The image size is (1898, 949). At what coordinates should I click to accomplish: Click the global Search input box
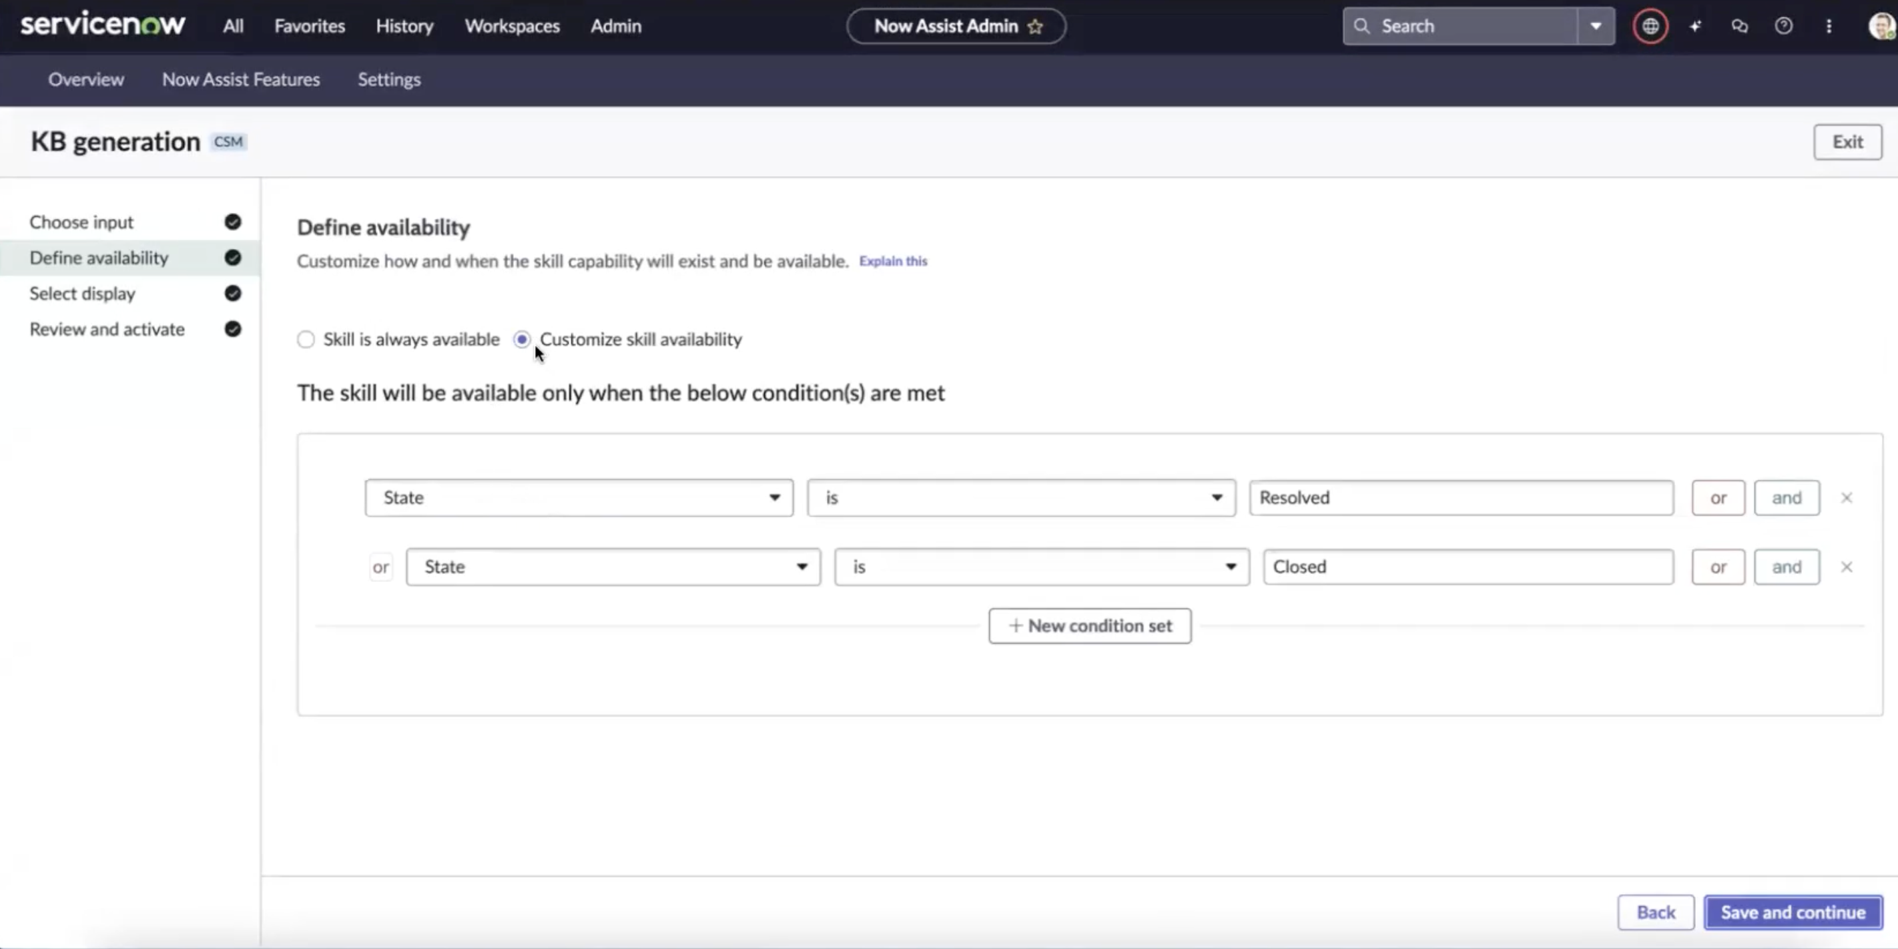tap(1460, 27)
